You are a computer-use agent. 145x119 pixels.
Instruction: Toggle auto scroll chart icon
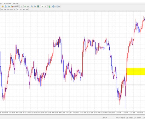coord(42,7)
